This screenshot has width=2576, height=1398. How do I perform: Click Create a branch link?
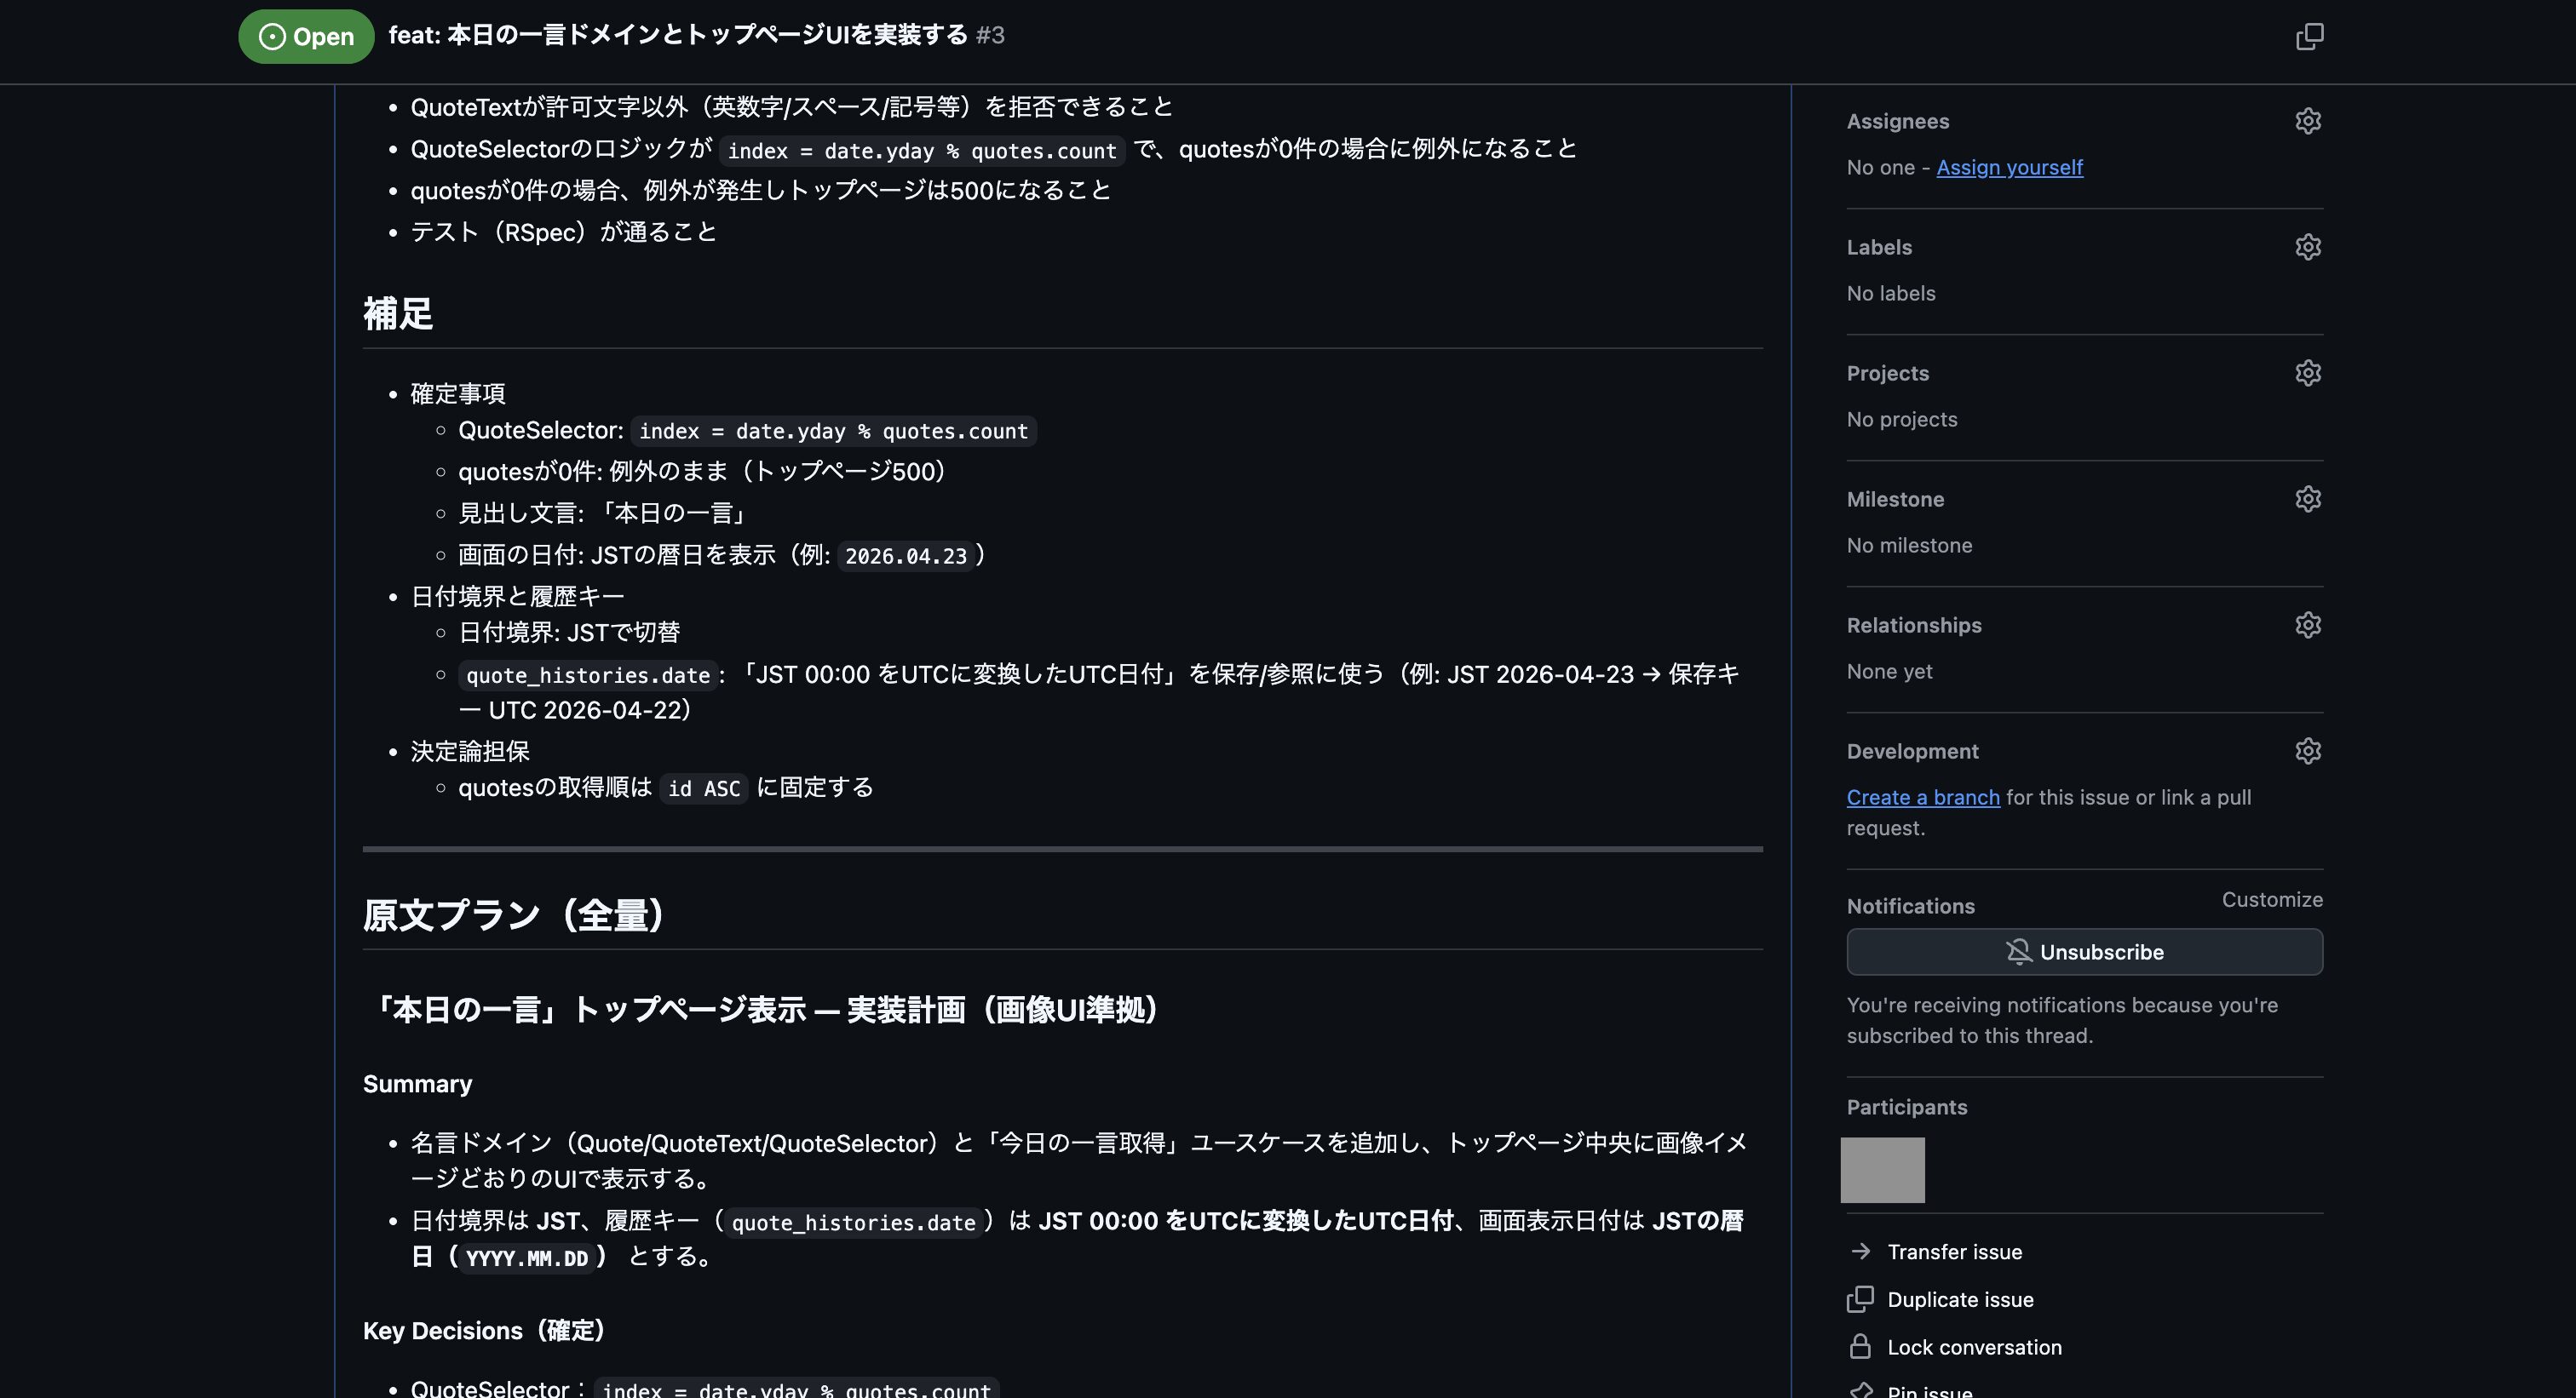(1922, 796)
